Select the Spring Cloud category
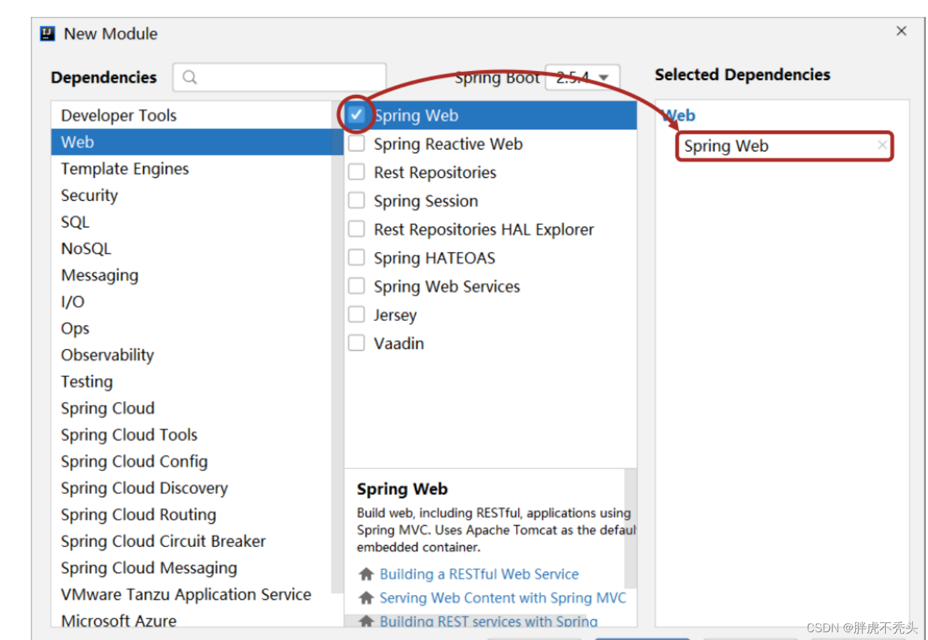Image resolution: width=928 pixels, height=640 pixels. coord(108,409)
